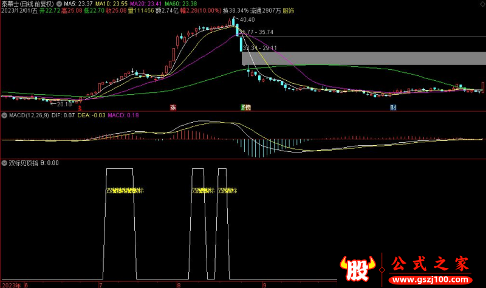Viewport: 486px width, 288px height.
Task: Click the 泰慕士 stock name title
Action: pyautogui.click(x=11, y=3)
